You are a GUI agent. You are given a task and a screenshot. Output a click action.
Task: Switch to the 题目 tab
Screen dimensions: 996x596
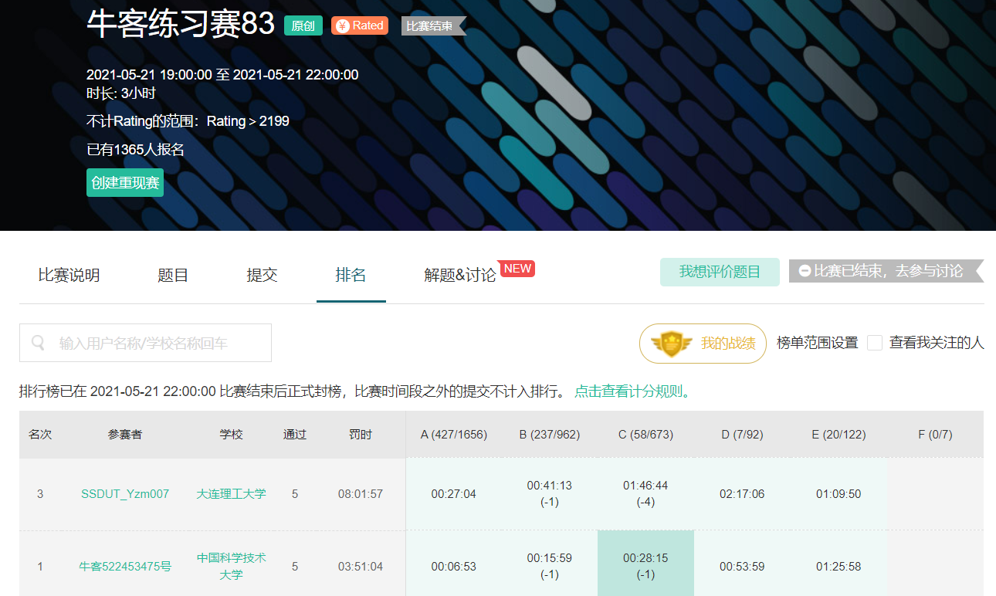tap(173, 275)
